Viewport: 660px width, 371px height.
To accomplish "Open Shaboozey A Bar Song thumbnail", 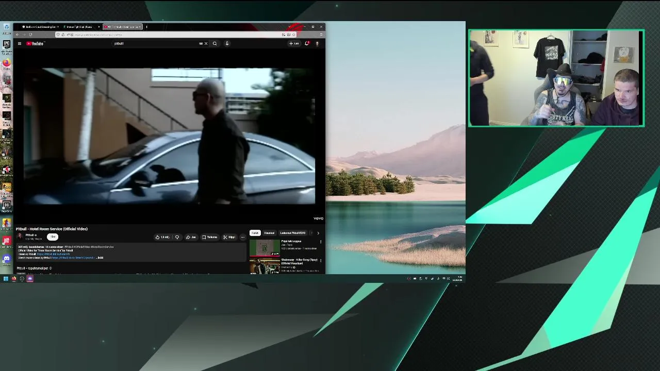I will [x=265, y=266].
